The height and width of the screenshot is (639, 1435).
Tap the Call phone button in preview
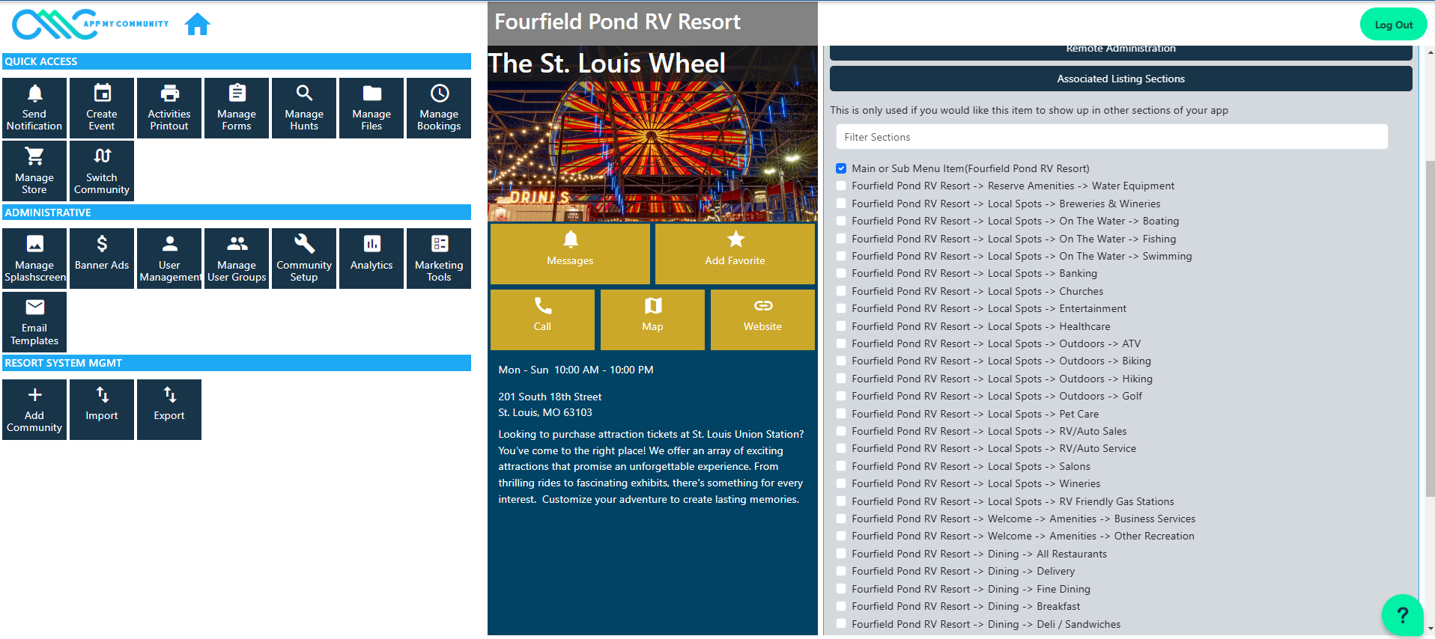(542, 319)
